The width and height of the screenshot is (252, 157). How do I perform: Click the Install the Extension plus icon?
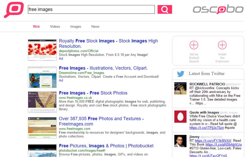coord(222,45)
